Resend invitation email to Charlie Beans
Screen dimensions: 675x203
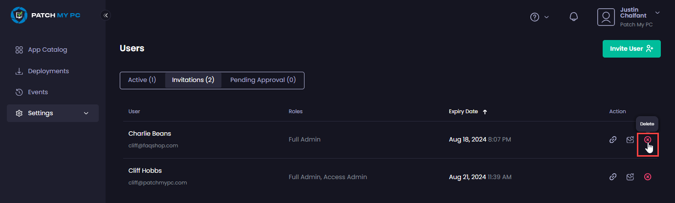(630, 140)
